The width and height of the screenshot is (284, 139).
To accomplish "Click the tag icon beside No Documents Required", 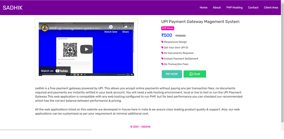I will (x=162, y=53).
